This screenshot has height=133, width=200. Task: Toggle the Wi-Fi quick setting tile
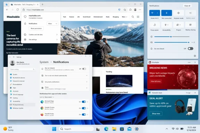[152, 13]
